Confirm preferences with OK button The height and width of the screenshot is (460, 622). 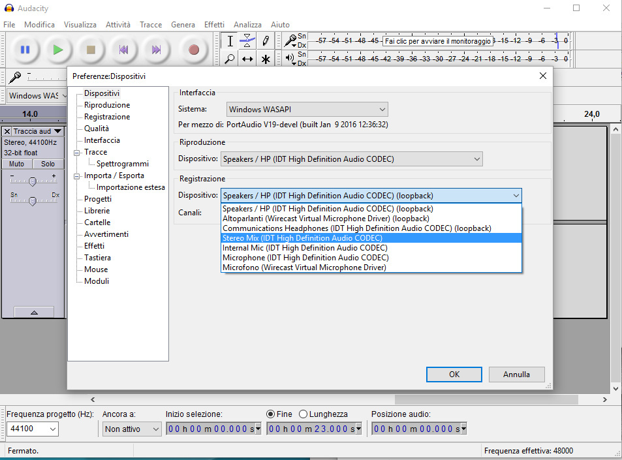454,375
